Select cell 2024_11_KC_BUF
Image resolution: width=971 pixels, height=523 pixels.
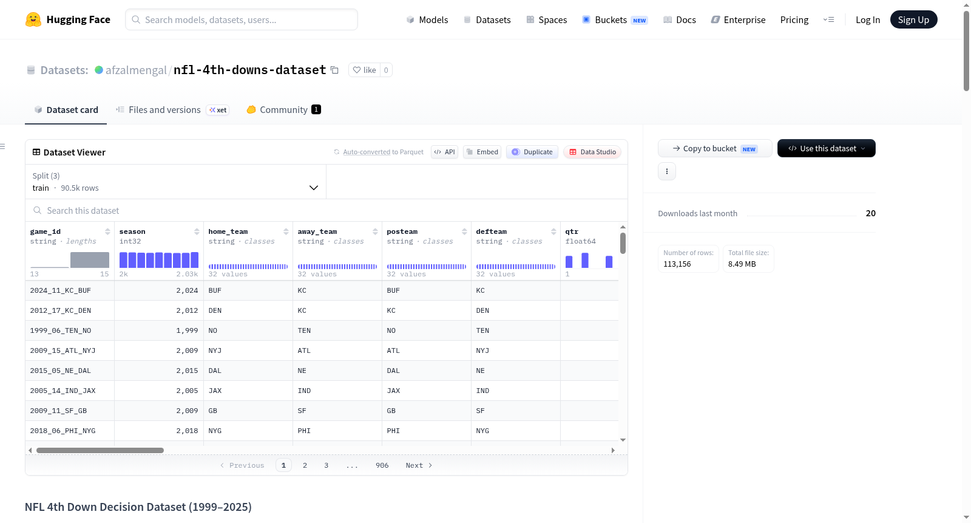(x=70, y=290)
